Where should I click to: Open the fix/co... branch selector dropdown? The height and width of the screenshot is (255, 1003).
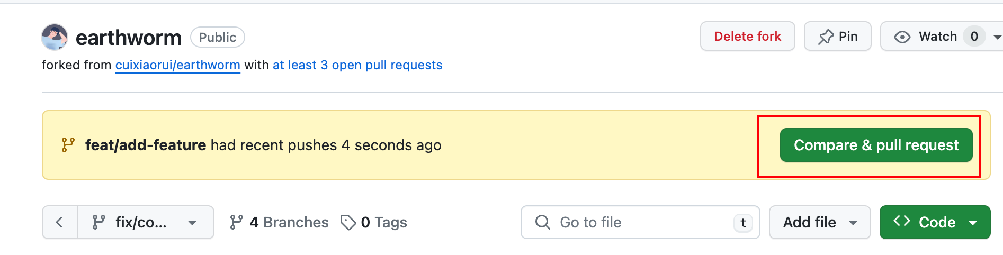(x=145, y=222)
